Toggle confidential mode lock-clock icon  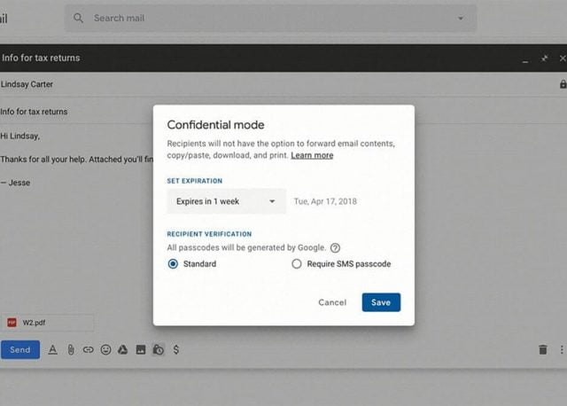pos(158,350)
